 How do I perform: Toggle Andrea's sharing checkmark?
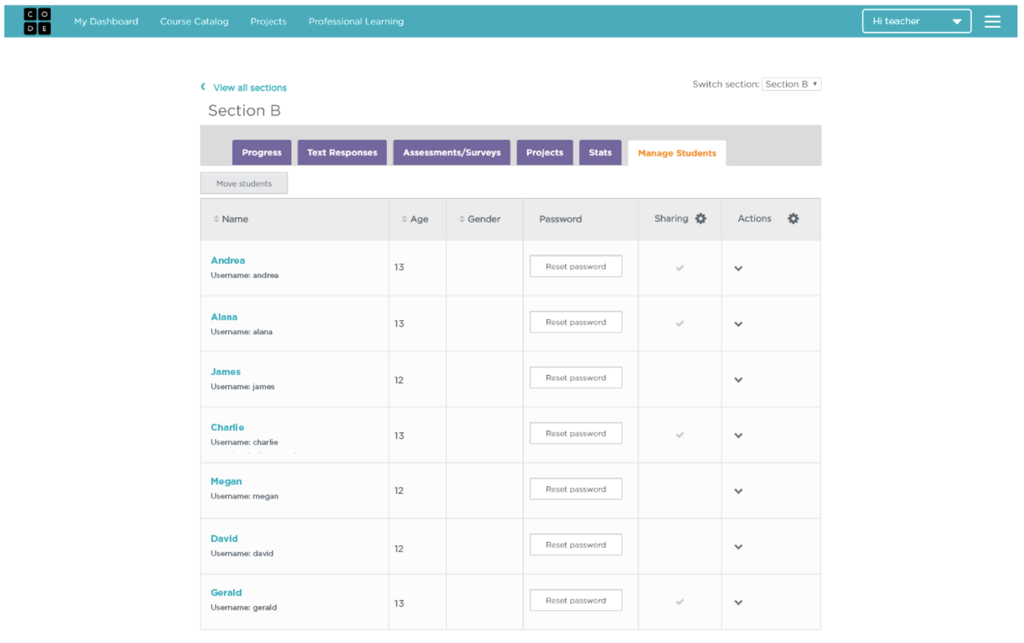680,268
